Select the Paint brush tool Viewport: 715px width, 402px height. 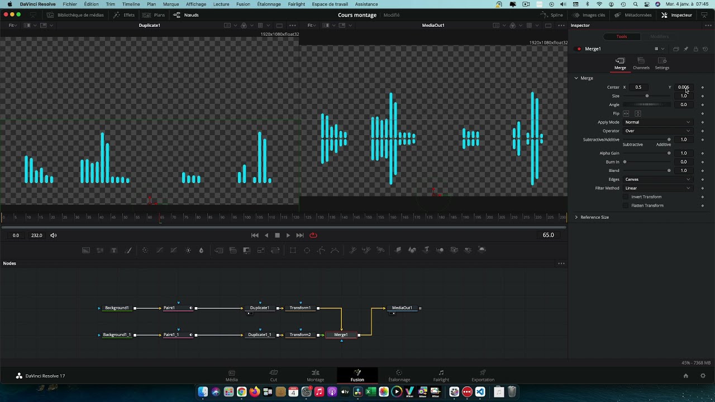click(128, 250)
